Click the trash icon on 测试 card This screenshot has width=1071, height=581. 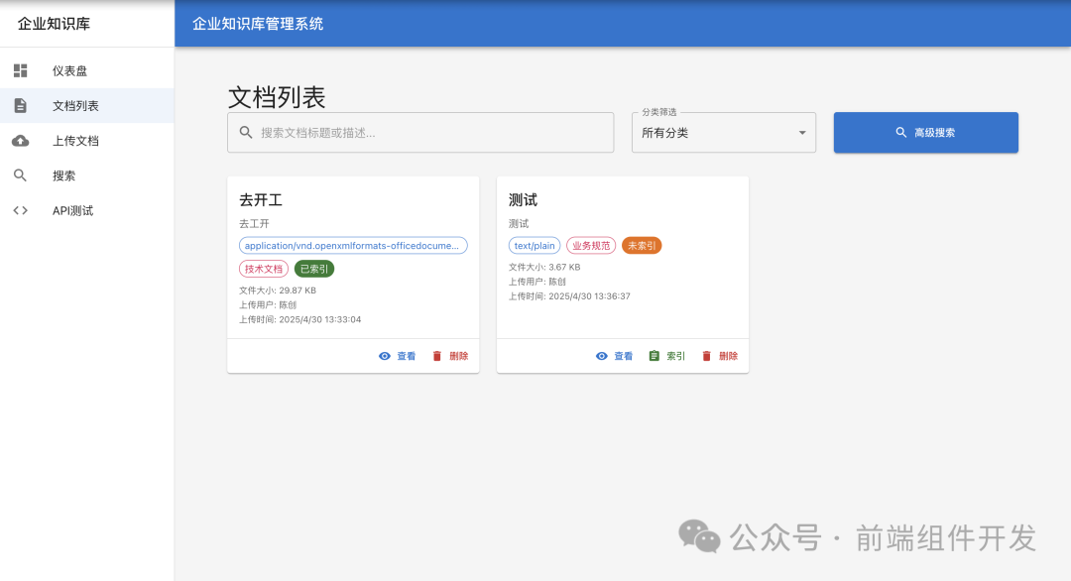(707, 356)
